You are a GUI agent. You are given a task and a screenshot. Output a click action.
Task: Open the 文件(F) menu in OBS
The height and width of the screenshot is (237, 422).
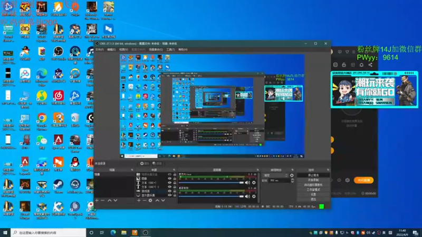tap(100, 50)
